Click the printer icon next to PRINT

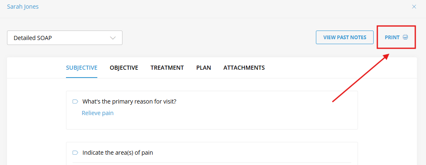405,37
